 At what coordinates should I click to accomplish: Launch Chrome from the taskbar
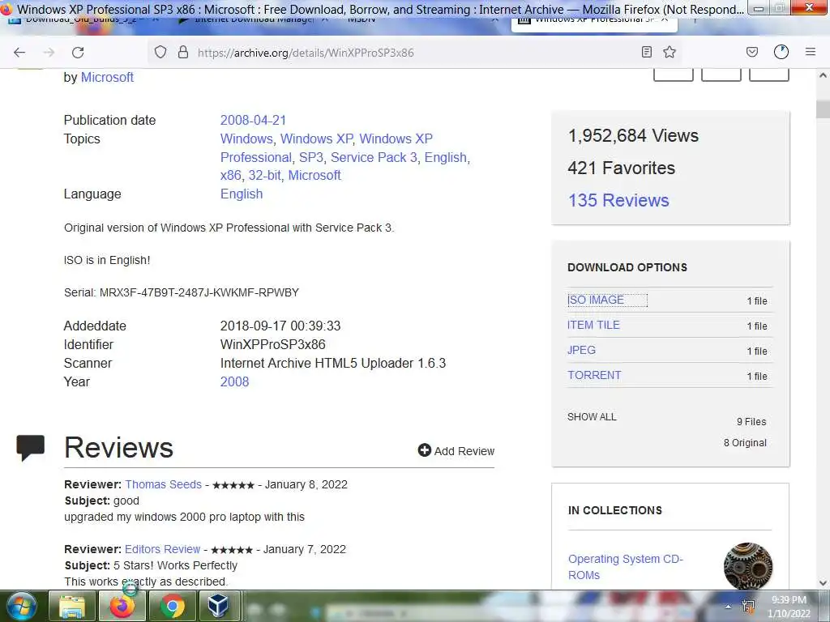(172, 606)
